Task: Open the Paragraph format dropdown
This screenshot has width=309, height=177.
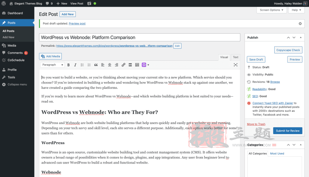Action: tap(52, 65)
